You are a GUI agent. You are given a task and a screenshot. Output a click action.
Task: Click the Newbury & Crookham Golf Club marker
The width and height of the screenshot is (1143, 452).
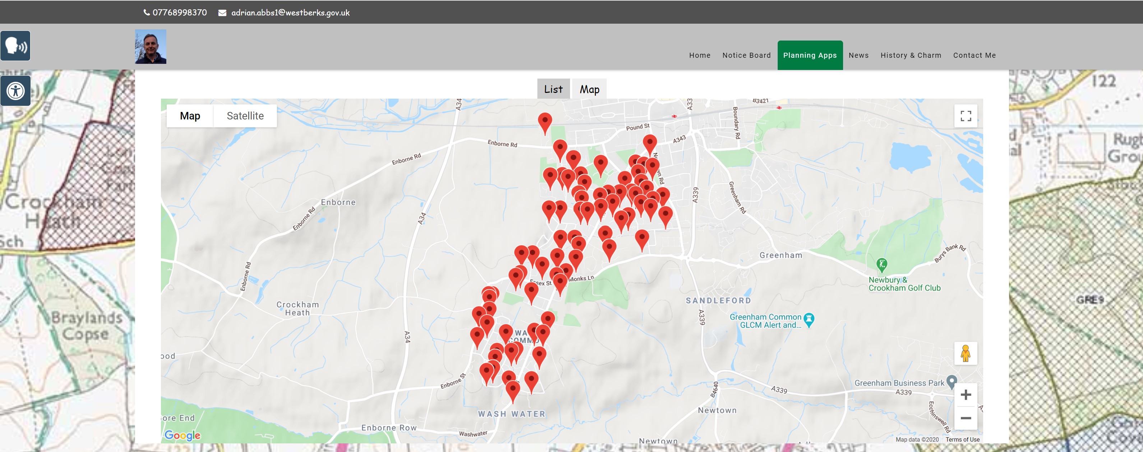(x=881, y=265)
